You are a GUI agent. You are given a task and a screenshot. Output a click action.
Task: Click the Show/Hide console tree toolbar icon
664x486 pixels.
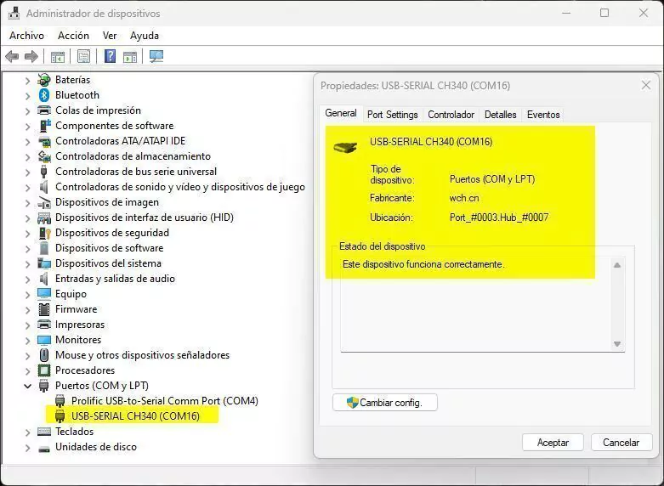tap(58, 57)
